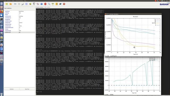Click the green cross-axis toolbar icon
The height and width of the screenshot is (96, 170).
[53, 4]
